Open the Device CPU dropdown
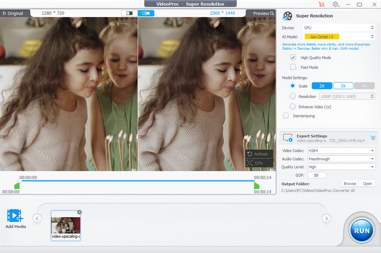The width and height of the screenshot is (381, 253). (x=339, y=28)
